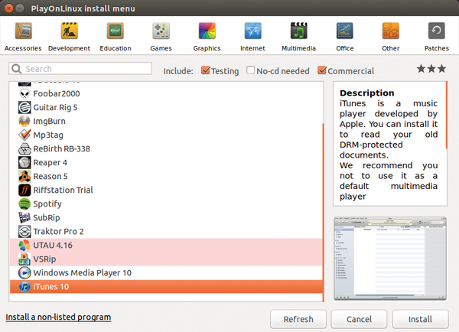Click the Reason 5 icon
459x332 pixels.
(x=24, y=176)
